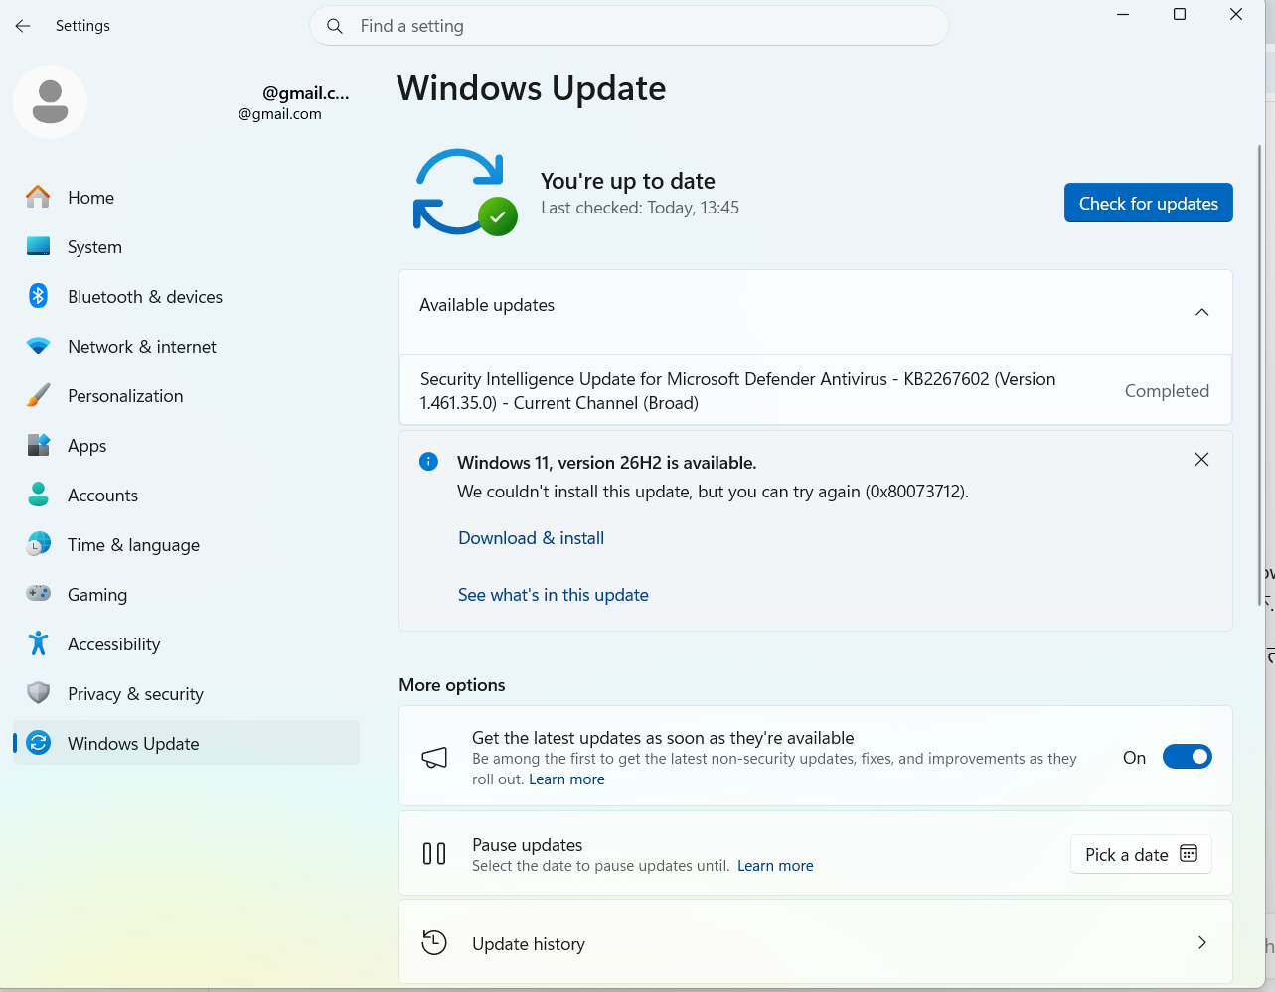
Task: Open Update history via its chevron
Action: [x=1201, y=942]
